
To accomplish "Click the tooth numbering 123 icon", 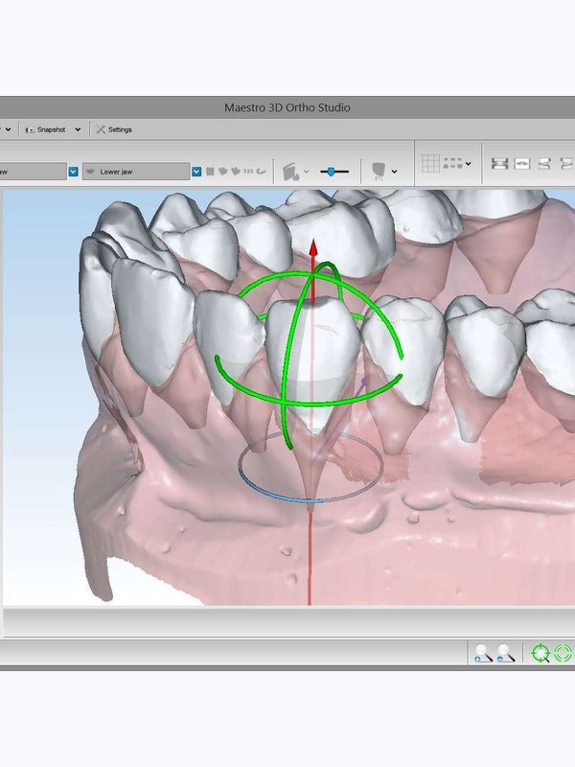I will click(x=248, y=172).
